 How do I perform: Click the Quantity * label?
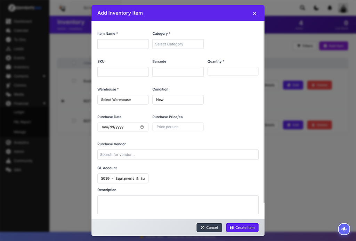(216, 61)
